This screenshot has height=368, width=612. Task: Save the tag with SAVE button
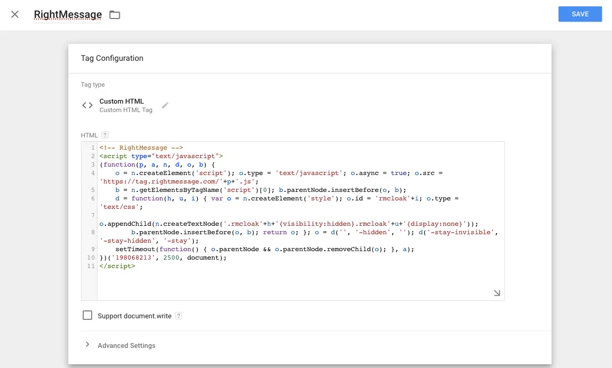click(x=580, y=14)
